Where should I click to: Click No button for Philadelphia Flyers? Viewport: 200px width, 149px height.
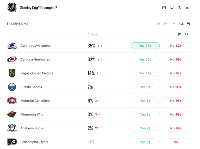coord(176,142)
